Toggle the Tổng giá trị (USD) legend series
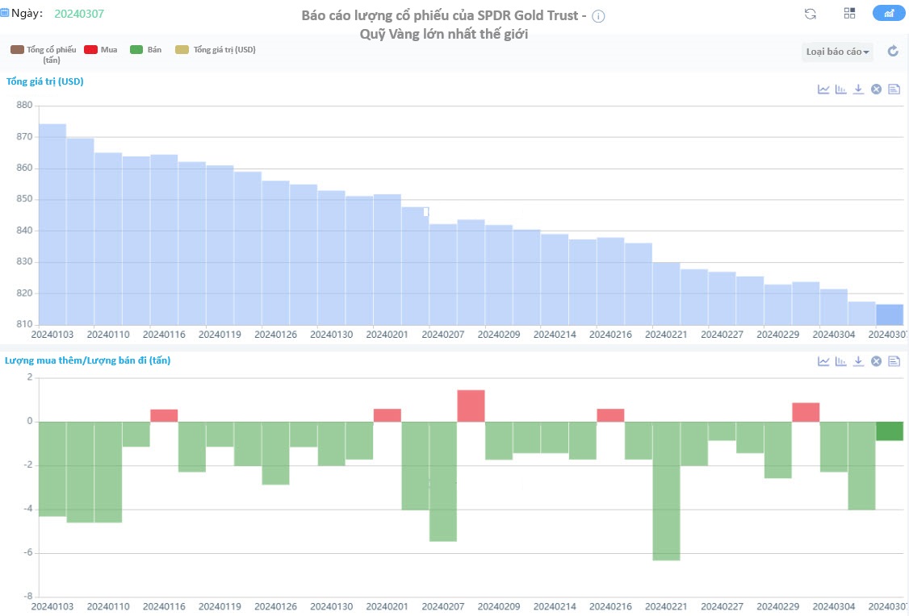The height and width of the screenshot is (616, 909). (215, 50)
